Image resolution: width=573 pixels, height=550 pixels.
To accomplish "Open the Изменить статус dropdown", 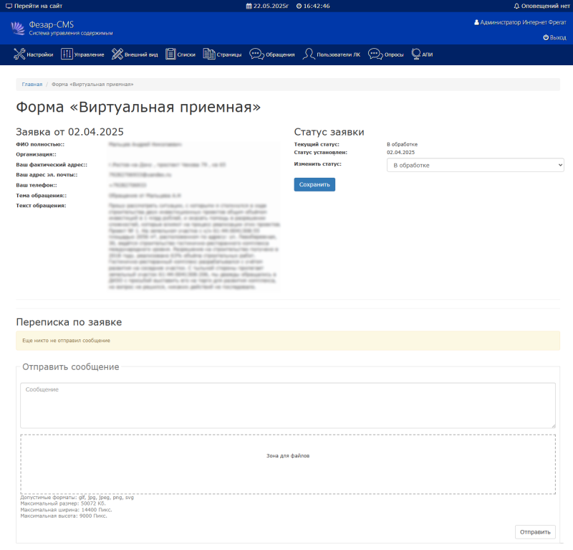I will point(475,166).
